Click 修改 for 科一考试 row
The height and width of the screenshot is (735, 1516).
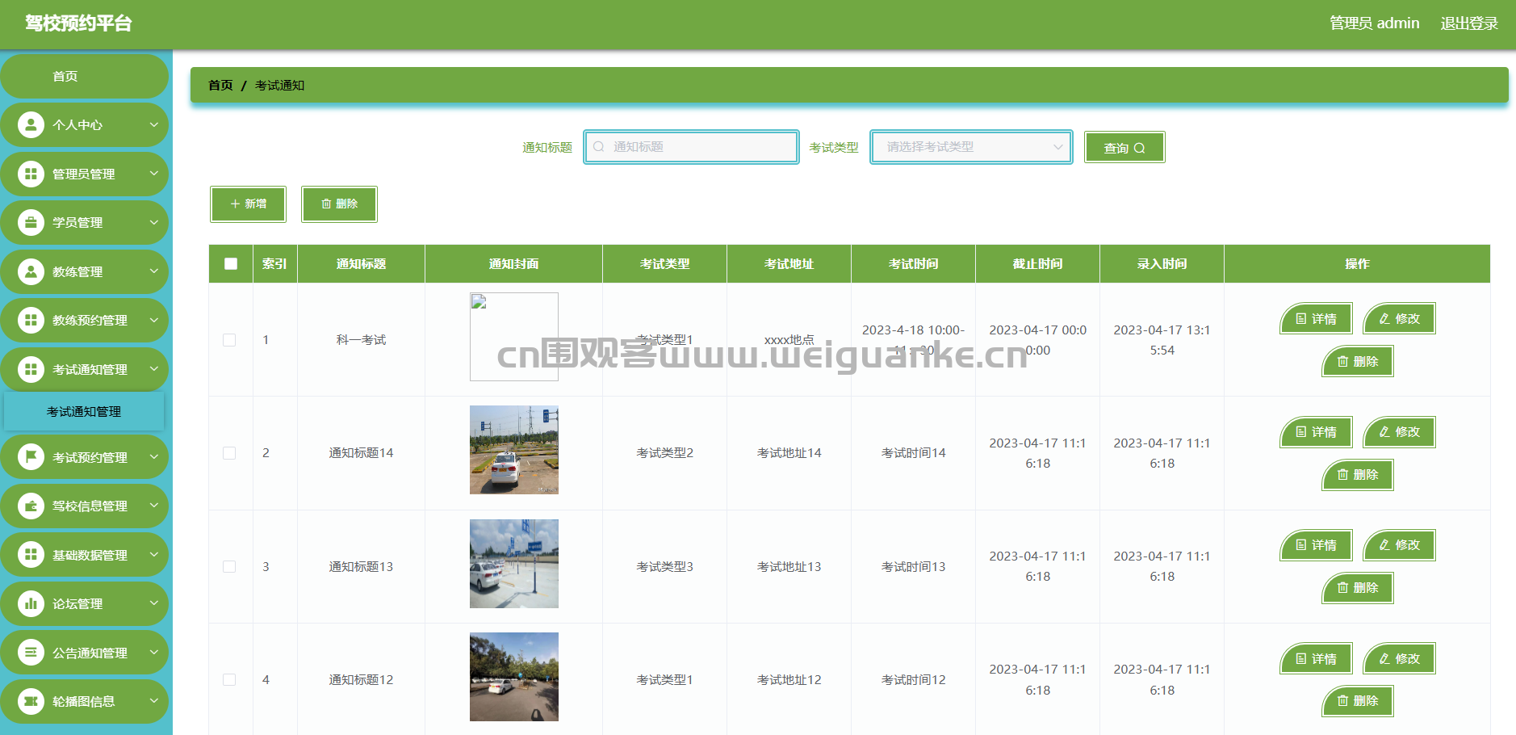pyautogui.click(x=1400, y=319)
